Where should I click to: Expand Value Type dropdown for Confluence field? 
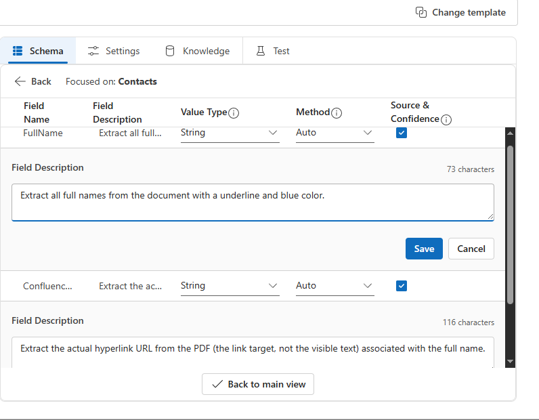point(230,286)
